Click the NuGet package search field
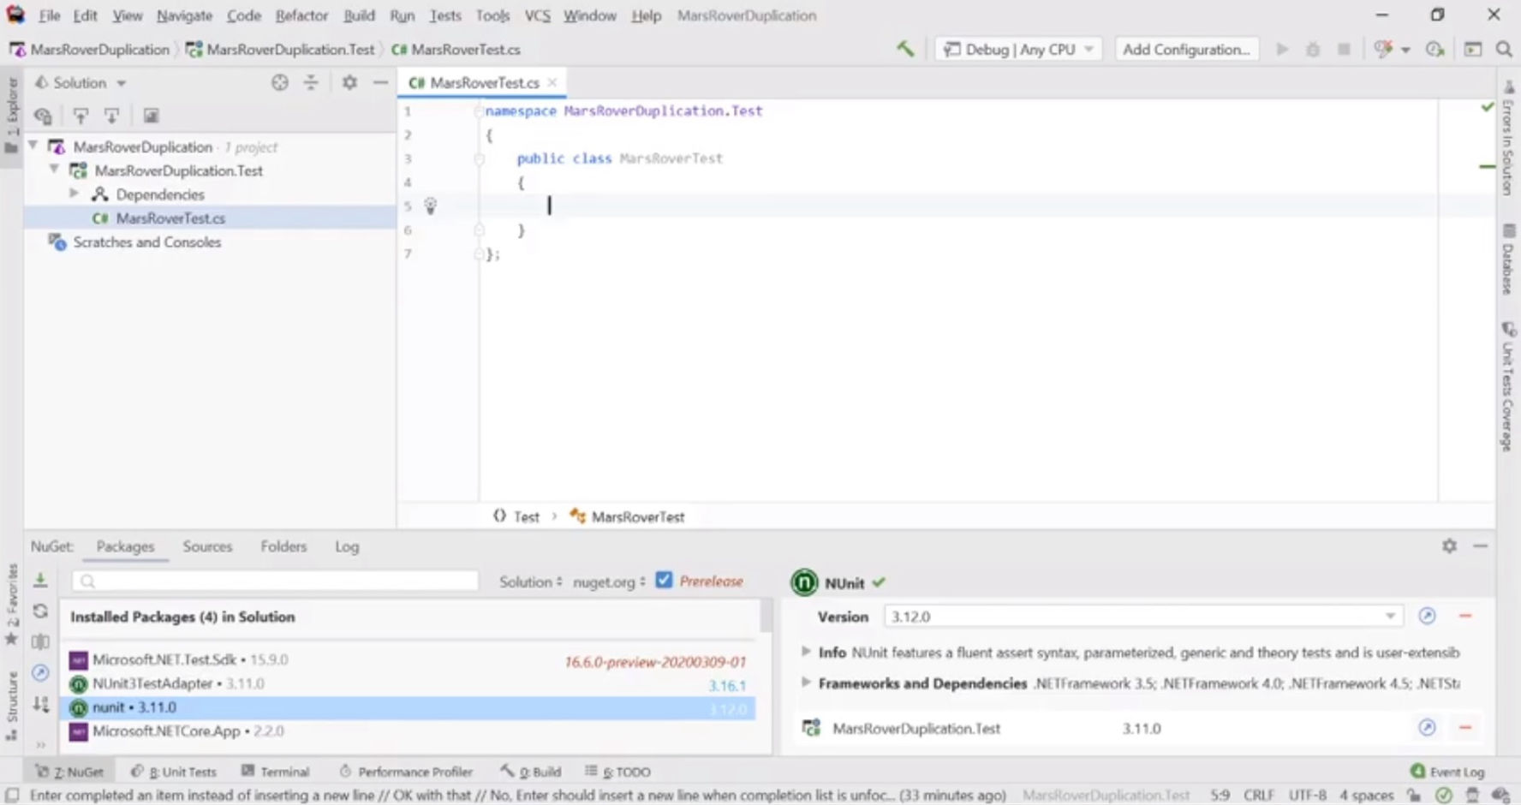 tap(276, 581)
